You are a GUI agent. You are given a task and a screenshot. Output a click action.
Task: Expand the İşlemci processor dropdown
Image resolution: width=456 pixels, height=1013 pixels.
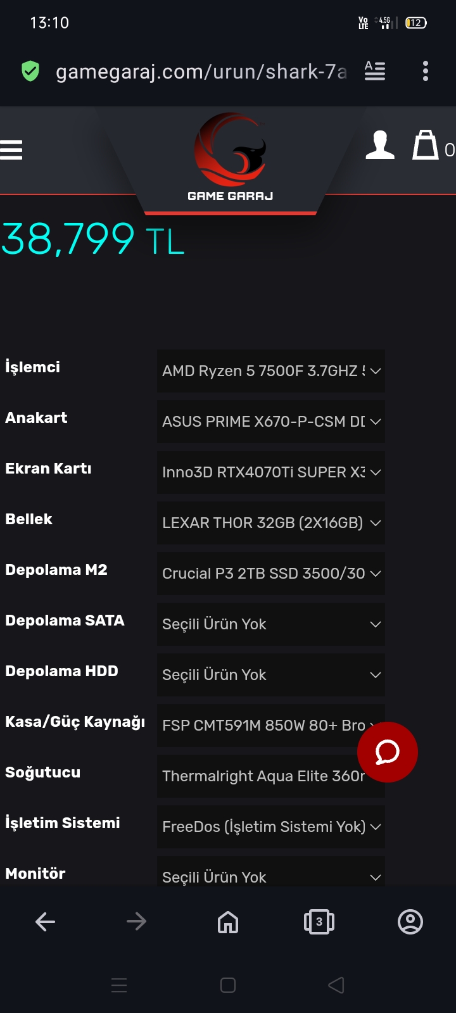271,371
